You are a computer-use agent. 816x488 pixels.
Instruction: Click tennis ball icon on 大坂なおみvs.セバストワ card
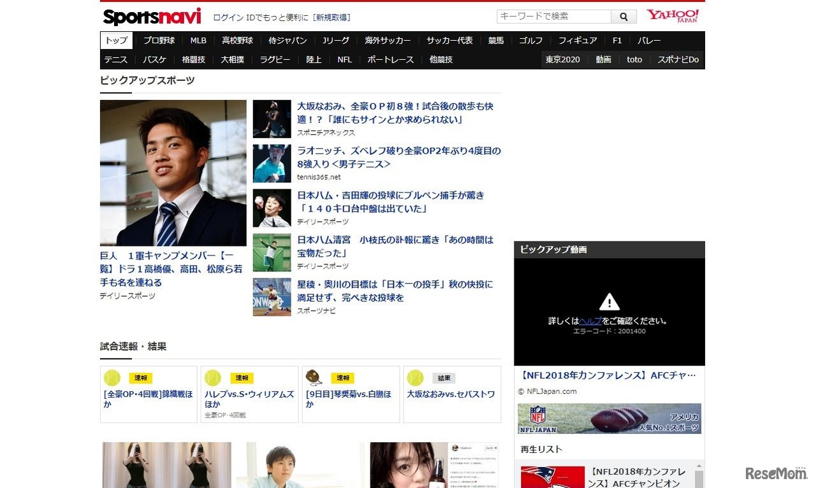[x=415, y=378]
